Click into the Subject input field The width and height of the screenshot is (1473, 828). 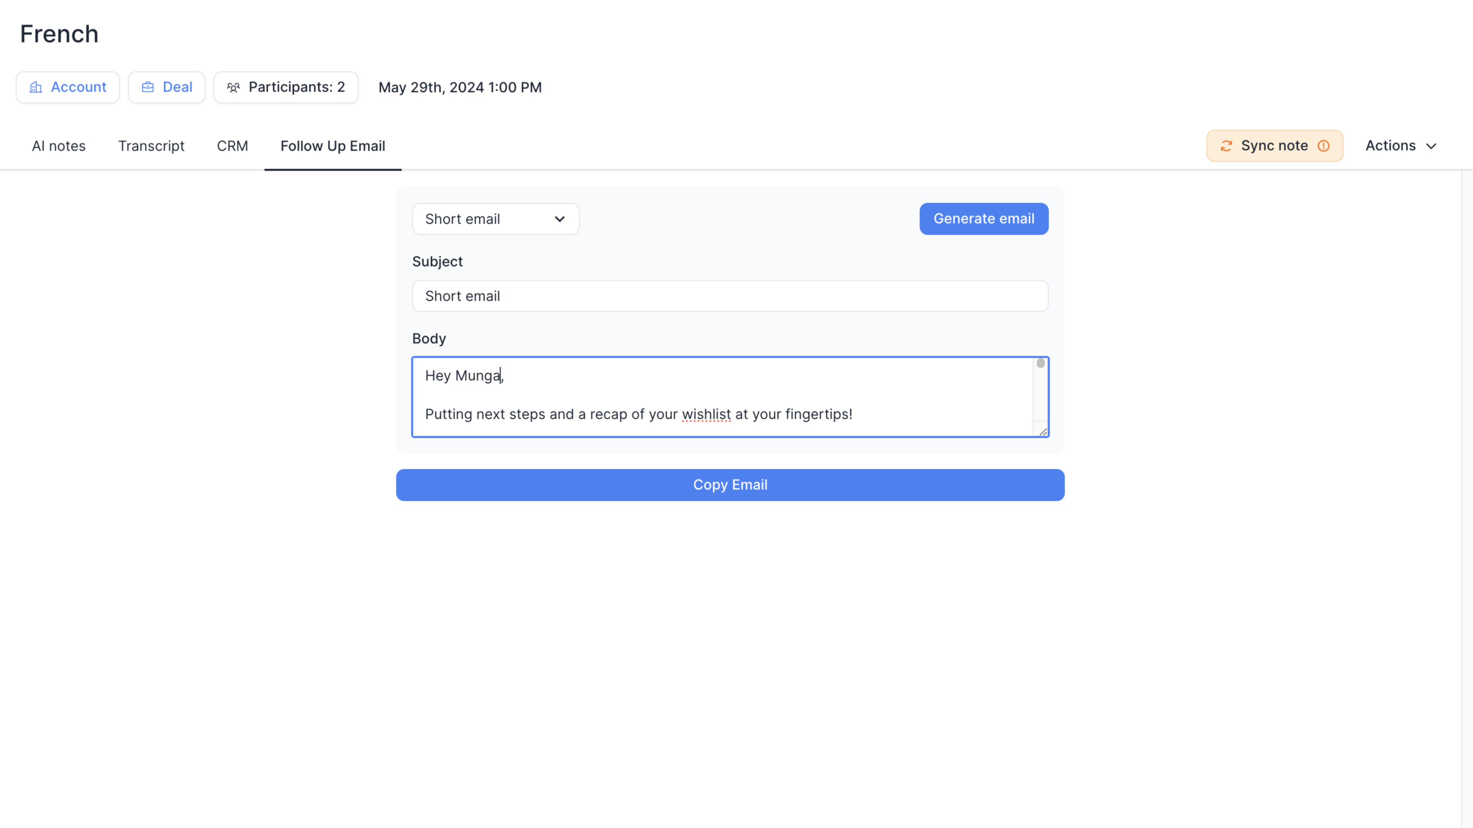(x=730, y=296)
